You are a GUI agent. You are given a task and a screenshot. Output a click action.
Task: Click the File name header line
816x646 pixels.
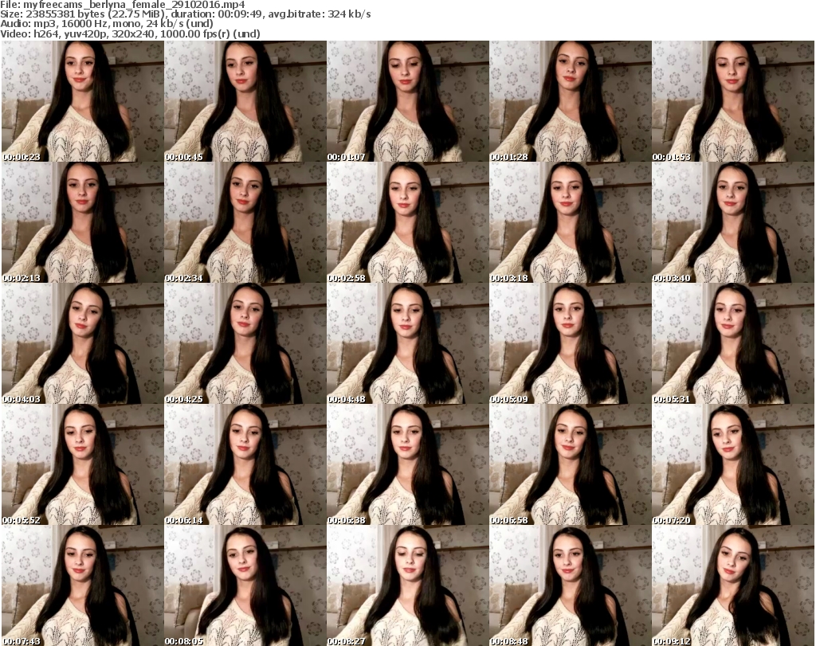[122, 5]
